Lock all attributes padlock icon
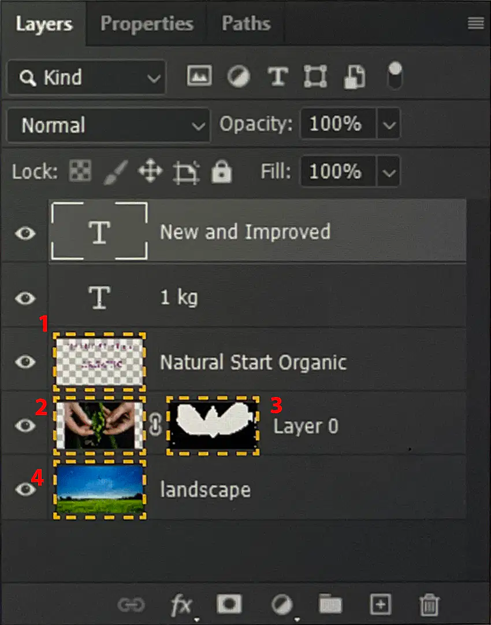 click(x=222, y=171)
